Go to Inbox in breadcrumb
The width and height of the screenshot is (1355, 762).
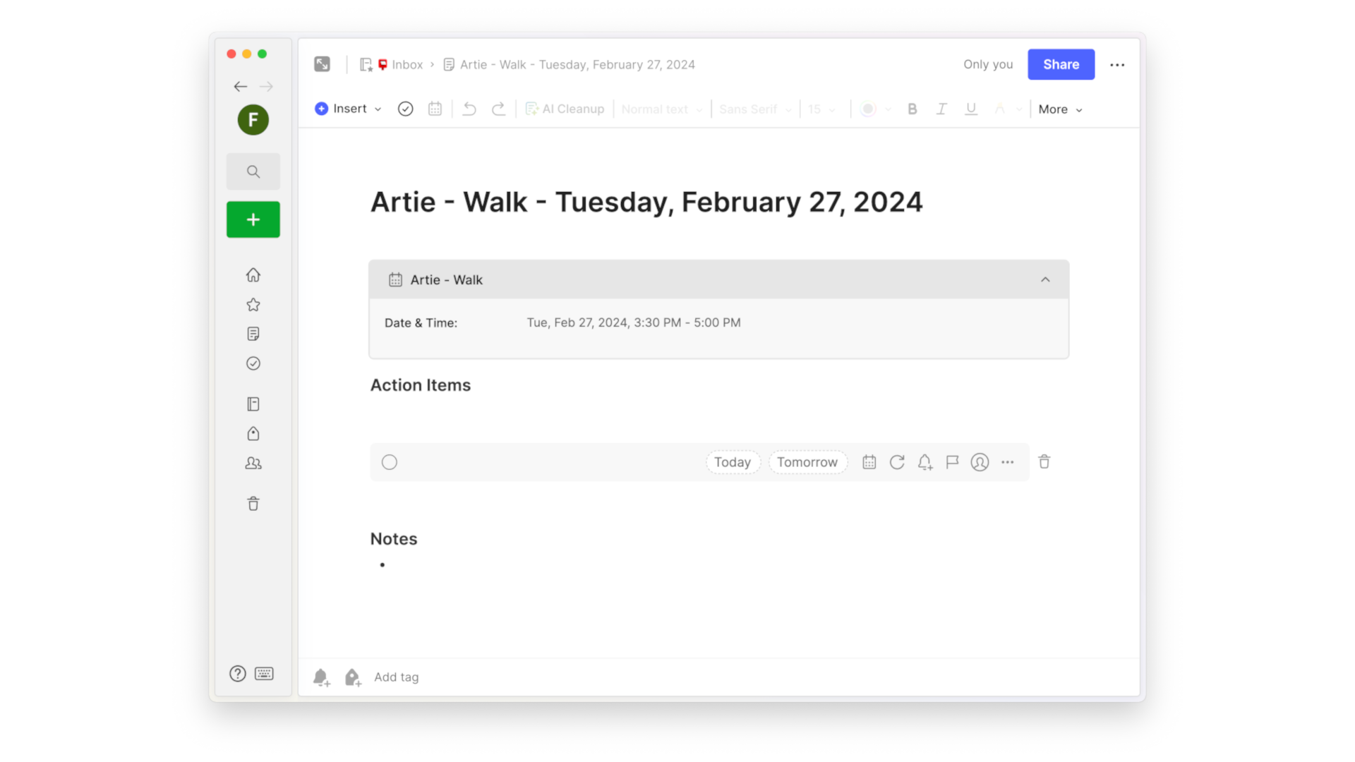(407, 64)
